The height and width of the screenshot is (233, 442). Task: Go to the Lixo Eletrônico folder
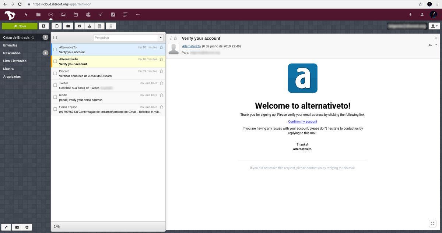click(x=15, y=61)
